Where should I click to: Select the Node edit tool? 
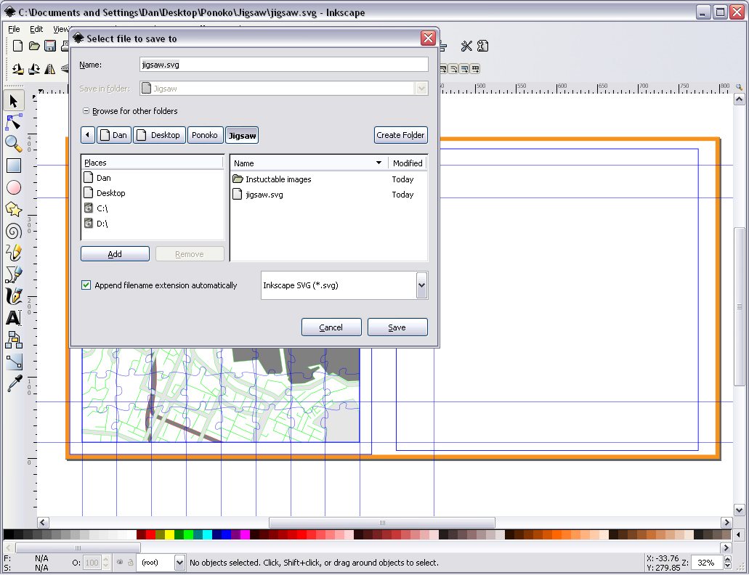(x=13, y=122)
